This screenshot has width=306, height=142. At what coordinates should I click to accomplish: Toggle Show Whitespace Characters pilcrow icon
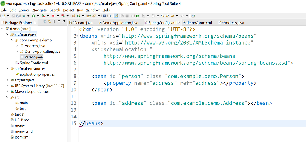point(131,16)
